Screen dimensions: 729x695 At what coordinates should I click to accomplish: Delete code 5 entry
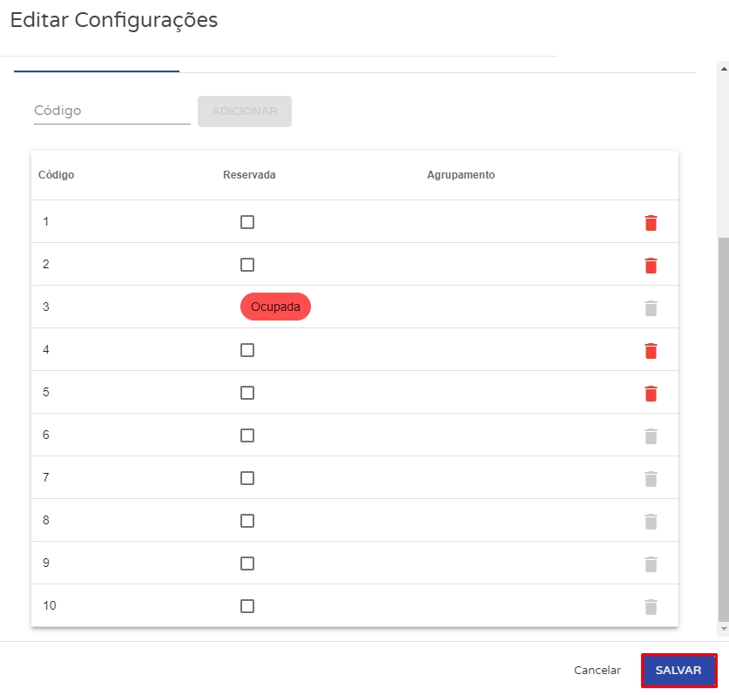pos(651,394)
